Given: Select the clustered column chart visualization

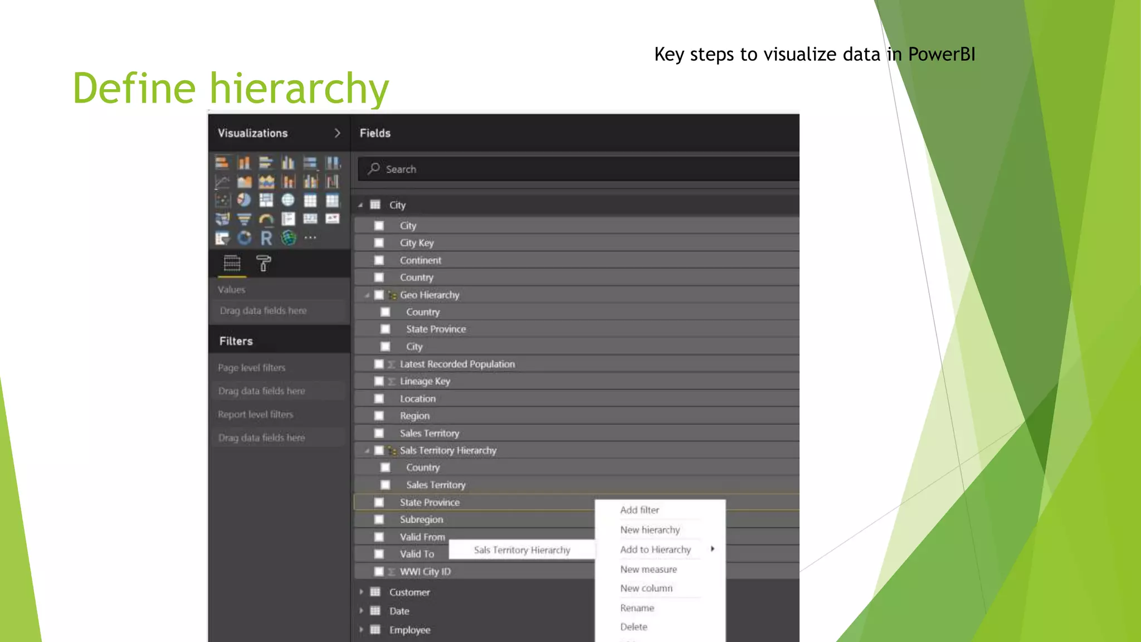Looking at the screenshot, I should click(288, 163).
